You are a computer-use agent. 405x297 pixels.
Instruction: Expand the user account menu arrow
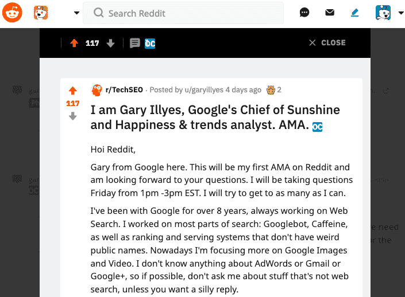[x=401, y=13]
